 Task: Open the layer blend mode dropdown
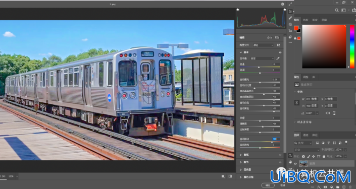(x=307, y=150)
